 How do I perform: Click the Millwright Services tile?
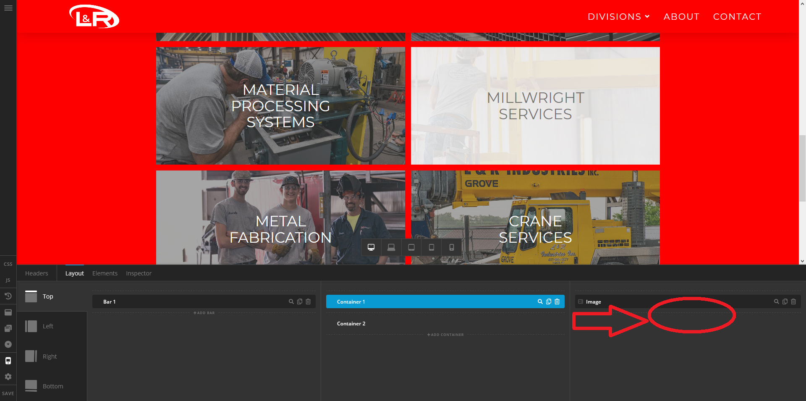pos(535,106)
